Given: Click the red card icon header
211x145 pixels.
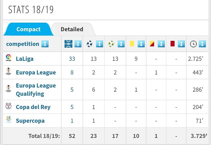Looking at the screenshot, I should click(172, 44).
